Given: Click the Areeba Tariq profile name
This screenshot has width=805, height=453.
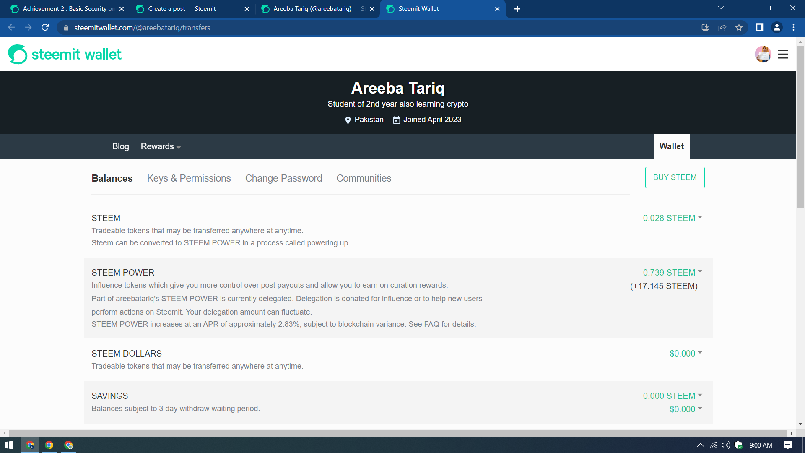Looking at the screenshot, I should (398, 88).
